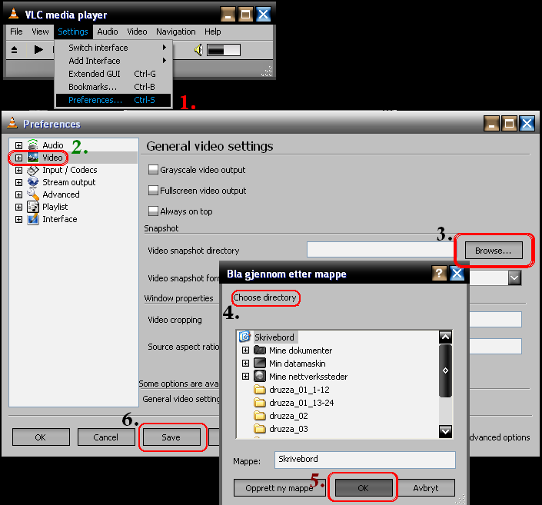Click the eject button in VLC toolbar

point(15,50)
